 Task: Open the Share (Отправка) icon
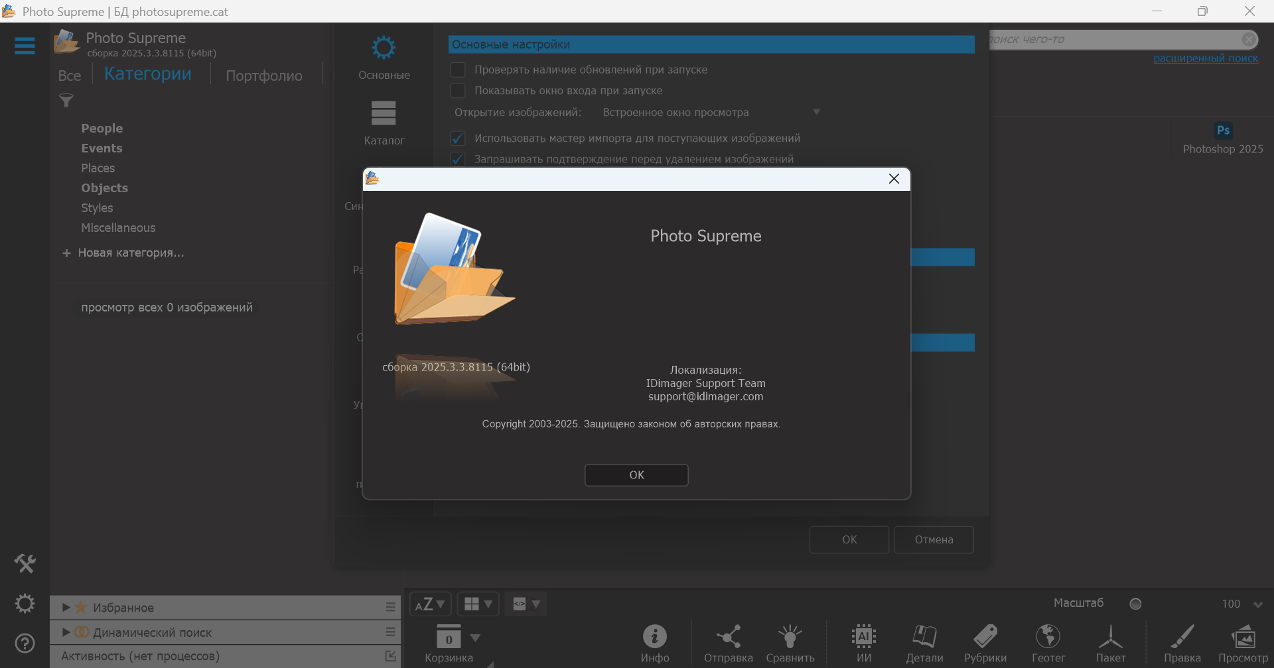pyautogui.click(x=728, y=638)
